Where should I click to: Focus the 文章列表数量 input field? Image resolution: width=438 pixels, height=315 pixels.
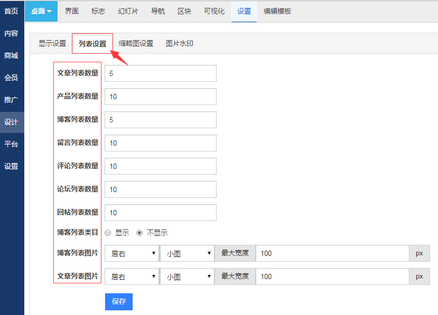pos(161,73)
